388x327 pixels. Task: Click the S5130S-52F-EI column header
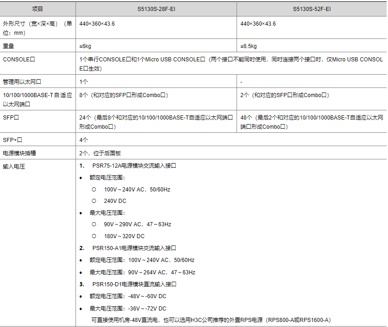tap(312, 9)
